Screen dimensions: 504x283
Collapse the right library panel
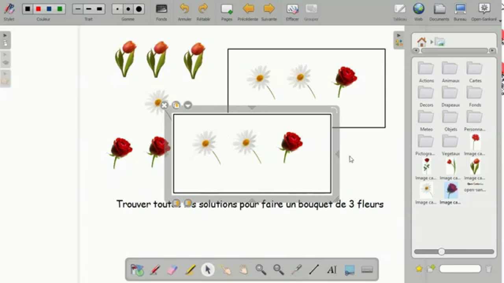click(399, 40)
